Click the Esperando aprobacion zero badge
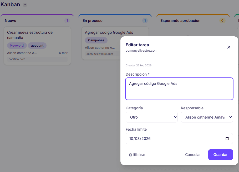 click(x=222, y=20)
